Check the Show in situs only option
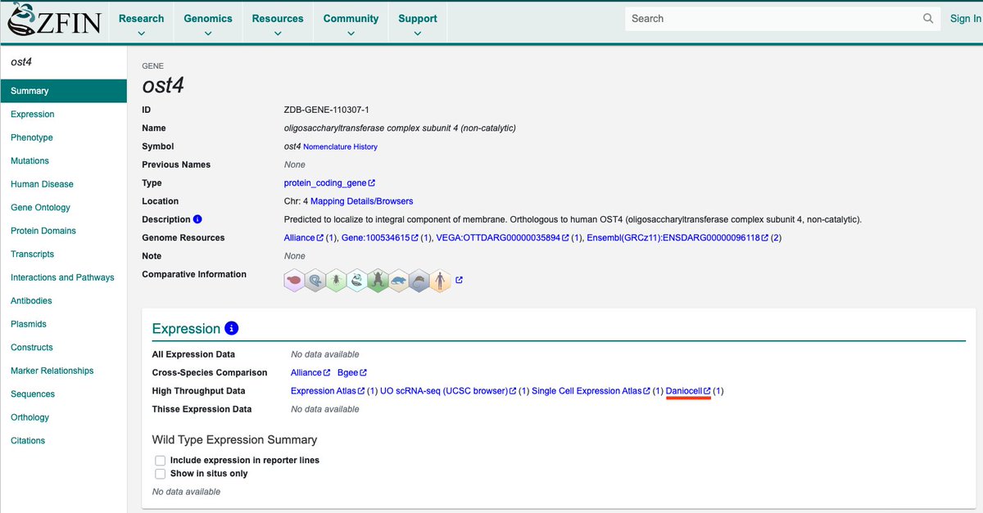 (x=161, y=474)
